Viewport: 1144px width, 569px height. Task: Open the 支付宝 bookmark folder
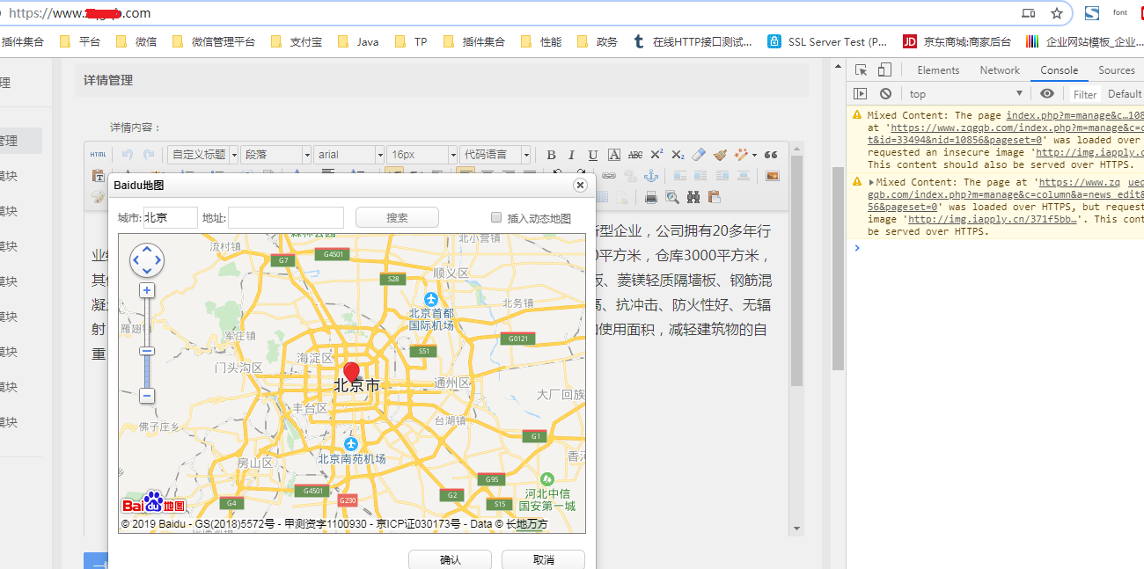click(296, 41)
